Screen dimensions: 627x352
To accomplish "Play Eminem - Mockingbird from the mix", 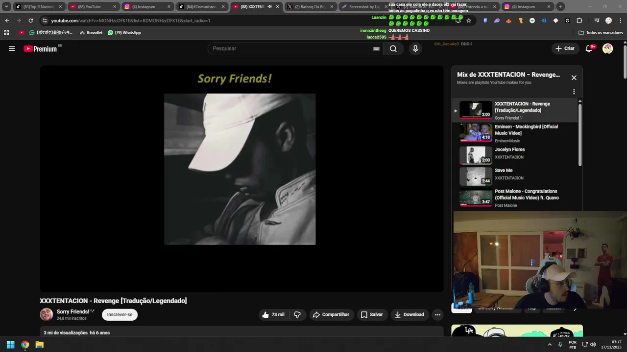I will [514, 132].
